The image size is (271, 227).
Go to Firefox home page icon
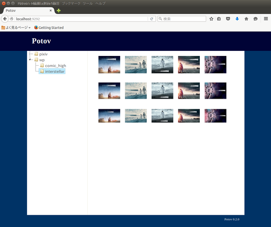point(246,19)
